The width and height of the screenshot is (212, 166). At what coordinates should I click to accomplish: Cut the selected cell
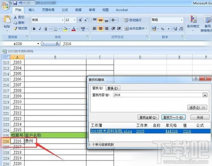pos(19,17)
